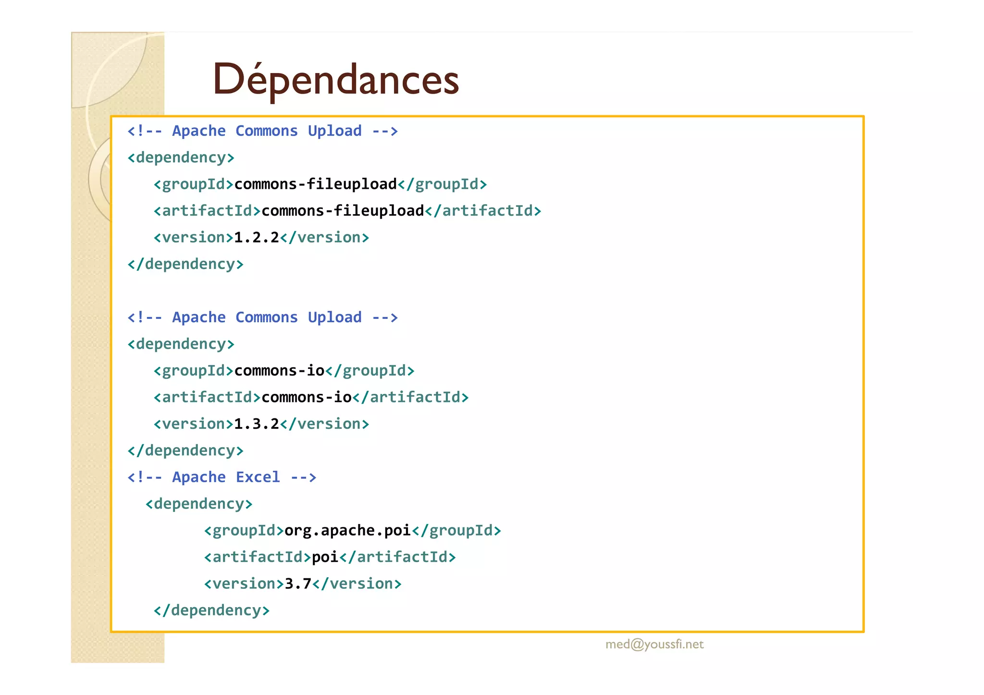Select the version 1.2.2 line

[261, 237]
